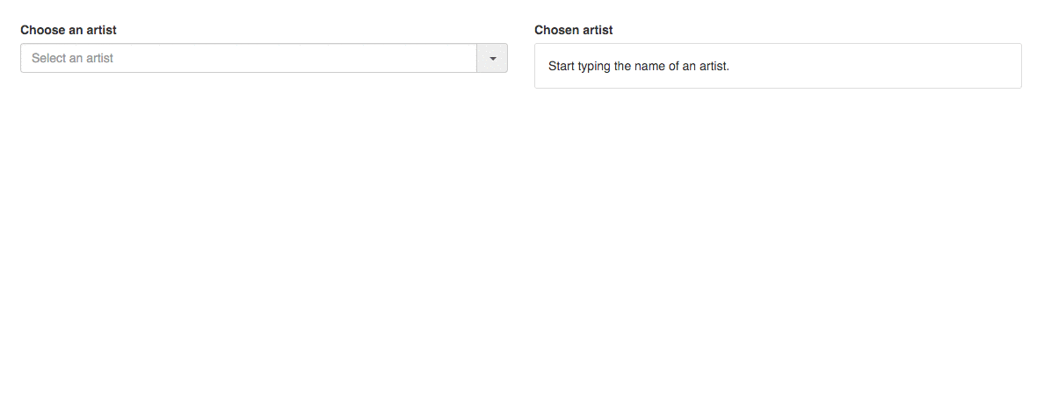
Task: Open the artist dropdown with the arrow button
Action: tap(492, 59)
